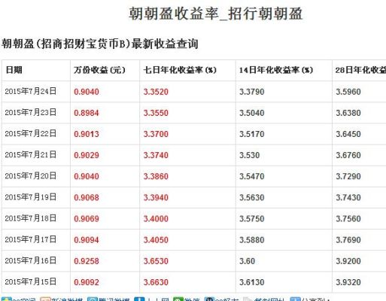
Task: Click the 28-day rate 3.6450
Action: click(x=348, y=134)
